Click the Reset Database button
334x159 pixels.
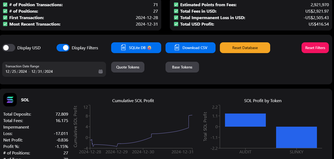[245, 48]
